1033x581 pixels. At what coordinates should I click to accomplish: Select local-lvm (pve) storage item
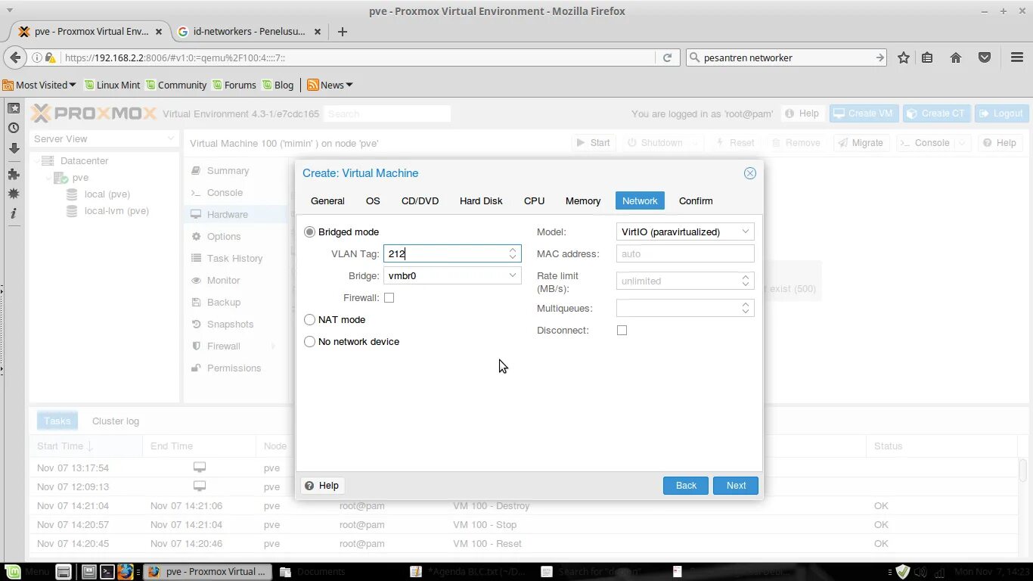click(x=116, y=211)
